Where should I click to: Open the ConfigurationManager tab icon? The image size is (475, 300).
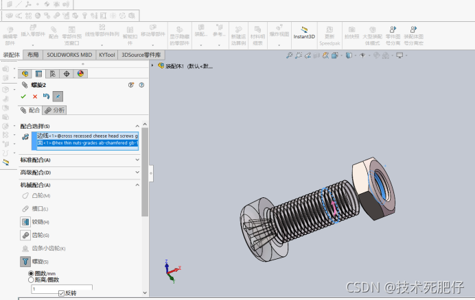53,73
